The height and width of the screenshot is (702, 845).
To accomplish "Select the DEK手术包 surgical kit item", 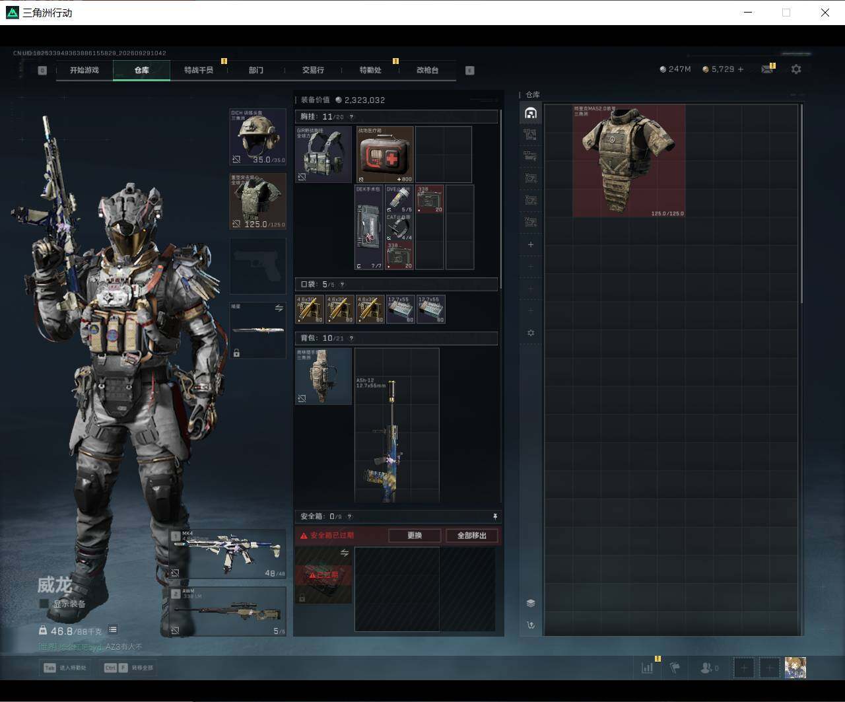I will (x=369, y=227).
